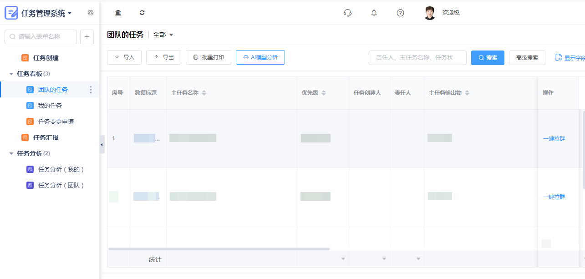
Task: Click 一键拉群 link in the second row
Action: pos(554,197)
